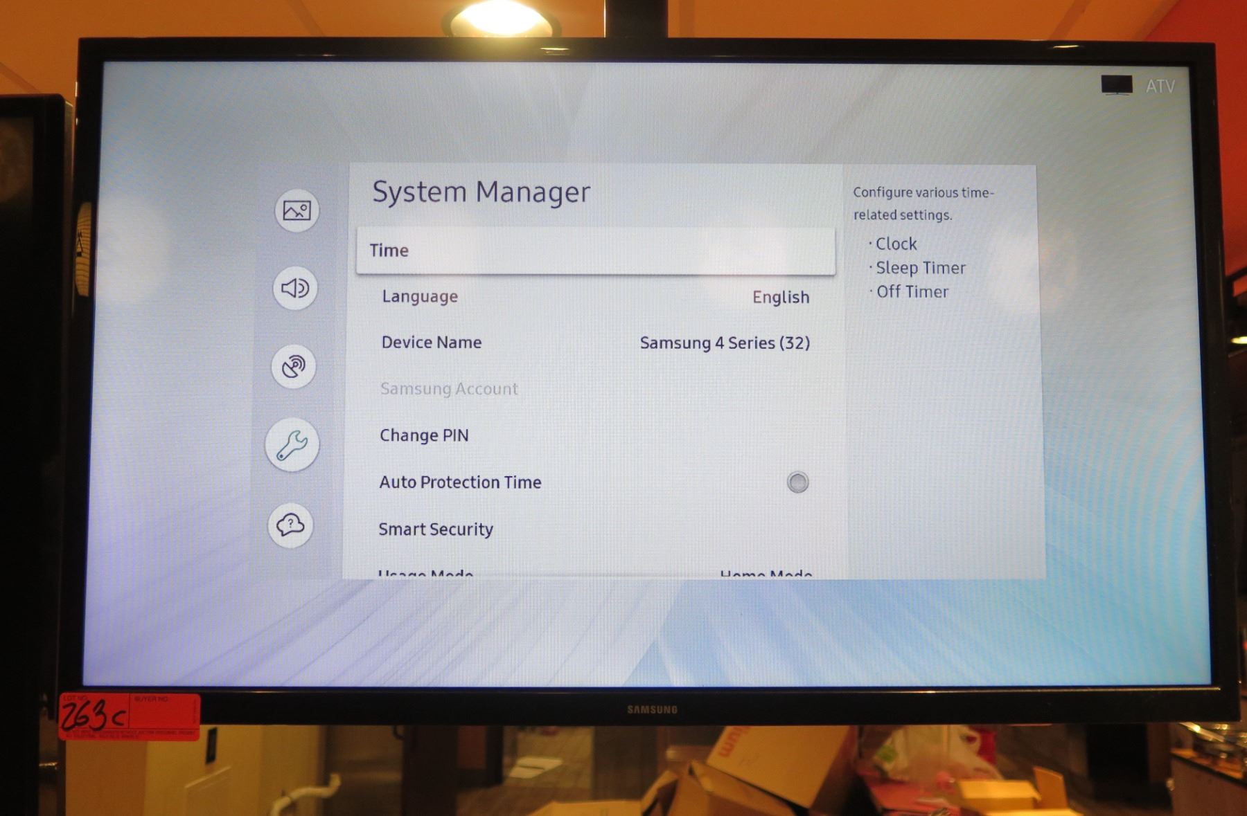Click Clock in the description panel
Viewport: 1247px width, 816px height.
pos(896,244)
